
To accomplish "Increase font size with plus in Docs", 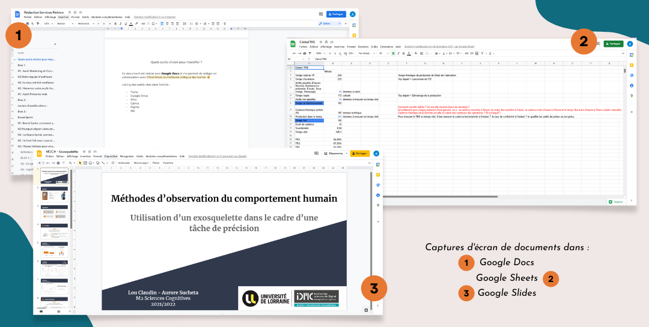I will pyautogui.click(x=110, y=23).
